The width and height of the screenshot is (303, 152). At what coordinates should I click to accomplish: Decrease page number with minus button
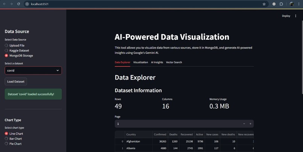[x=244, y=123]
